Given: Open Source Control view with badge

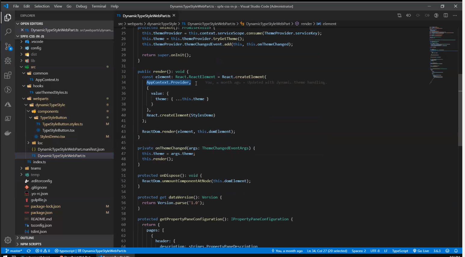Looking at the screenshot, I should (8, 47).
